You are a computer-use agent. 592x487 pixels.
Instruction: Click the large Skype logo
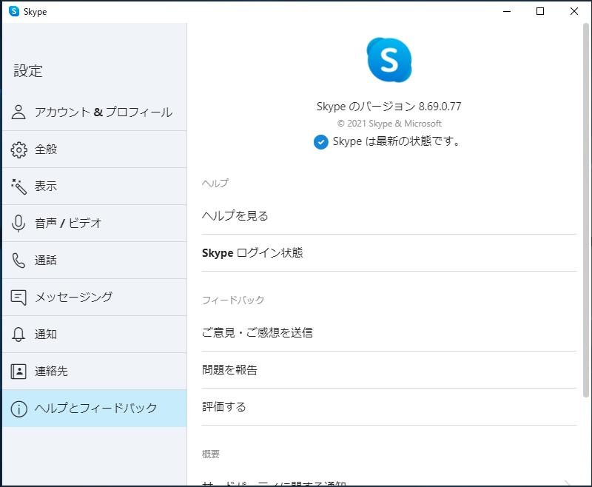click(x=388, y=60)
